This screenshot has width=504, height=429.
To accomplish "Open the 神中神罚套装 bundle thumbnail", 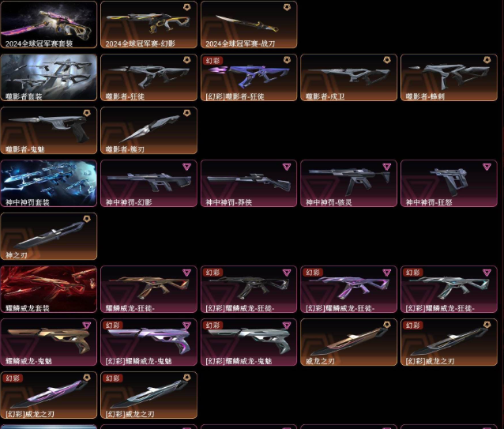I will 48,183.
